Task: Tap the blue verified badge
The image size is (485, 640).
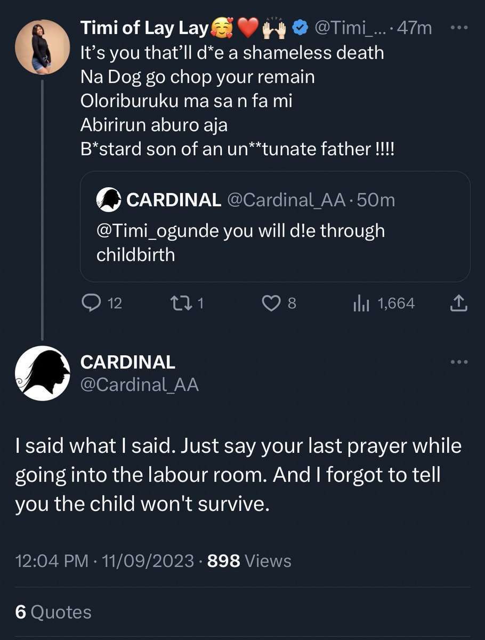Action: [301, 28]
